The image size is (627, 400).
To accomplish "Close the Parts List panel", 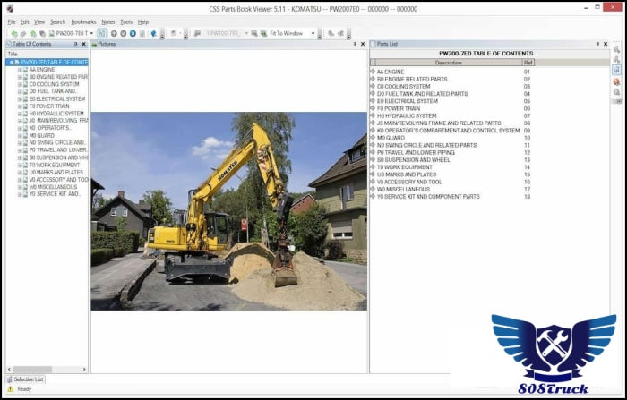I will coord(606,43).
